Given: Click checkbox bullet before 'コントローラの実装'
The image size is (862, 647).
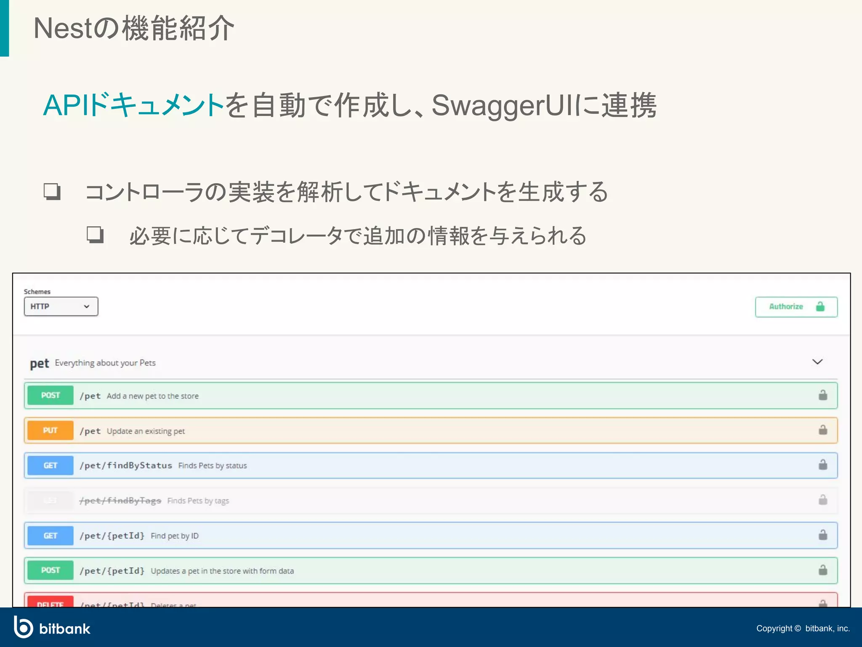Looking at the screenshot, I should [x=52, y=192].
